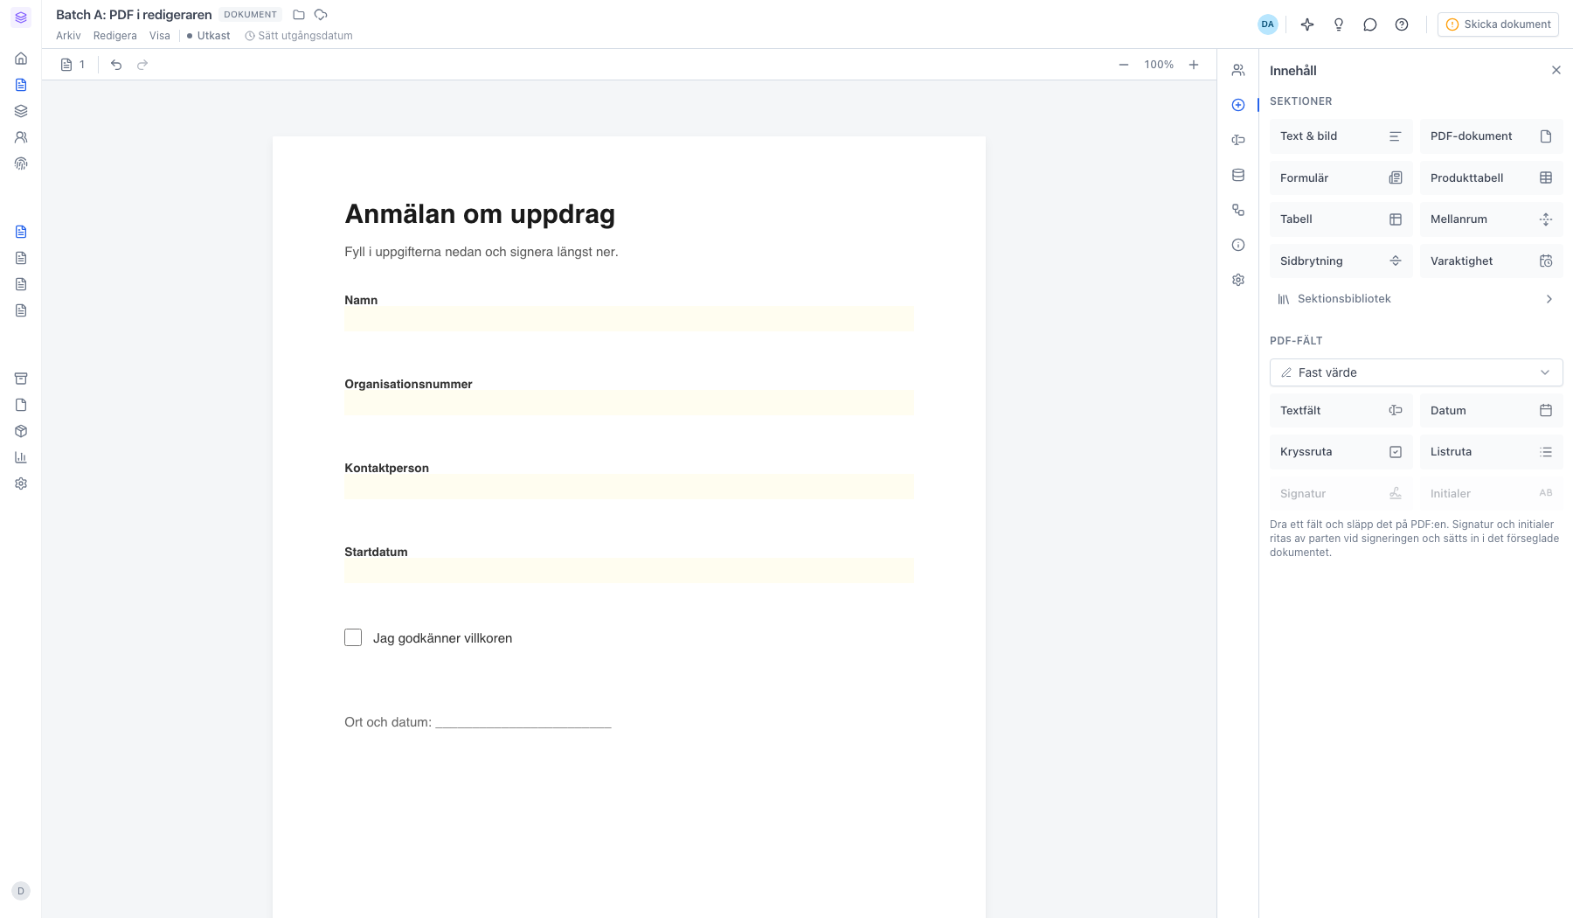
Task: Select the add content plus-circle icon
Action: click(1238, 105)
